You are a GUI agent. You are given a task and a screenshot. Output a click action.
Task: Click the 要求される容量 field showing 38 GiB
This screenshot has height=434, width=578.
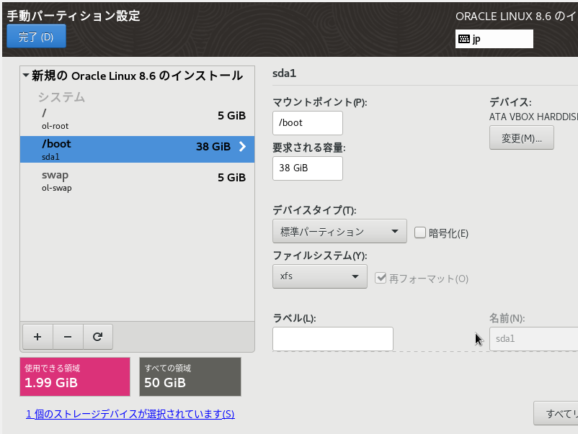308,168
